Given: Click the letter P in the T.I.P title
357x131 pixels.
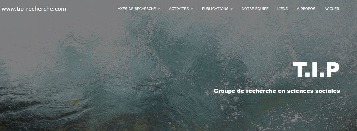Looking at the screenshot, I should tap(332, 70).
